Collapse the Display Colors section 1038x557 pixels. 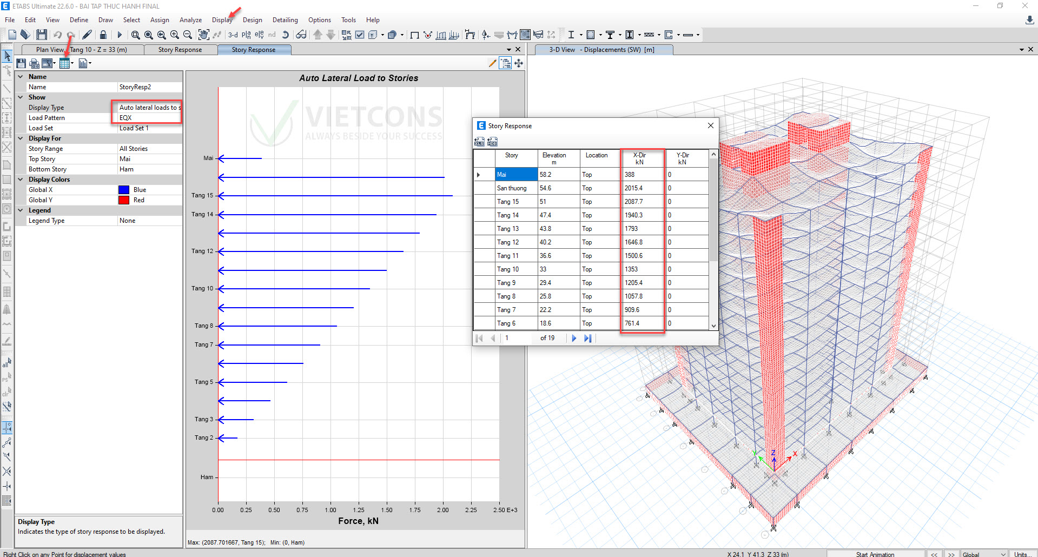(x=21, y=180)
